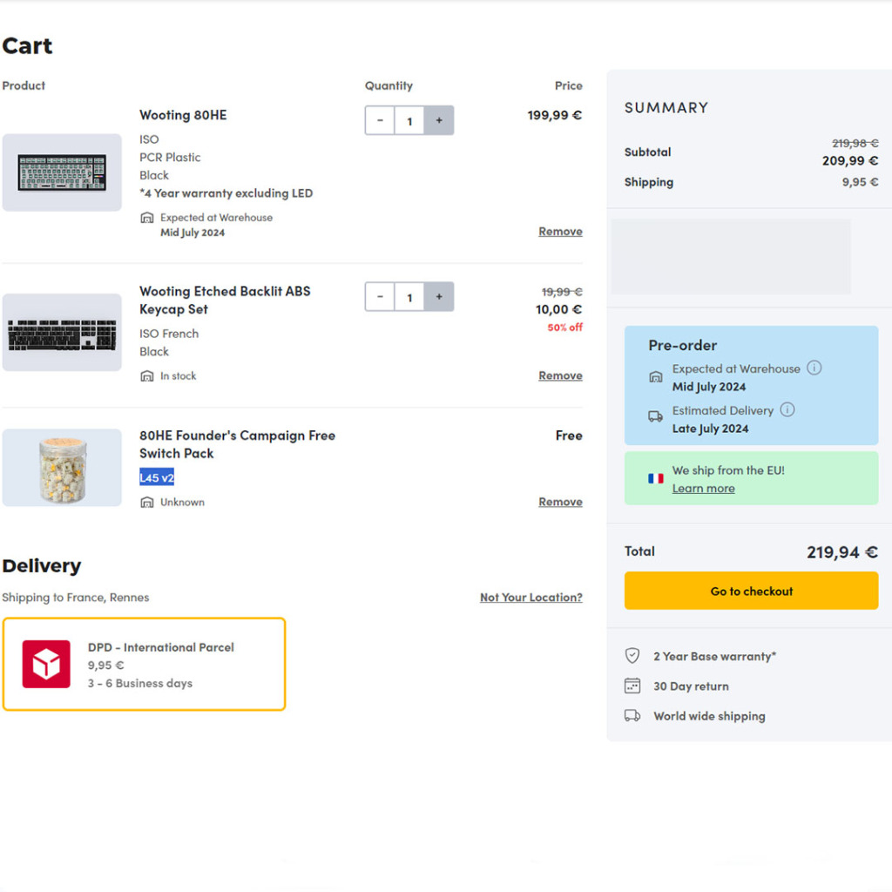Screen dimensions: 892x892
Task: Click the 80HE Founder's Campaign Free Switch Pack title
Action: 237,444
